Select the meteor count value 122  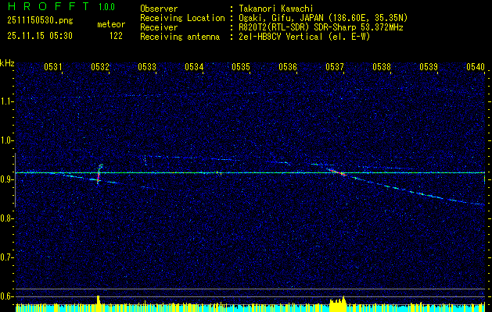(x=116, y=36)
